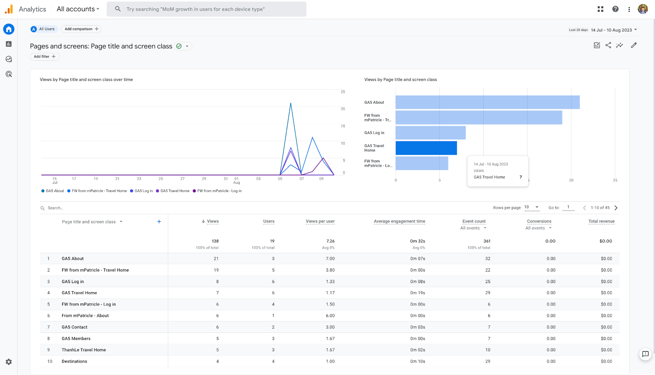Click the pencil Customize report icon
The width and height of the screenshot is (655, 375).
coord(634,45)
